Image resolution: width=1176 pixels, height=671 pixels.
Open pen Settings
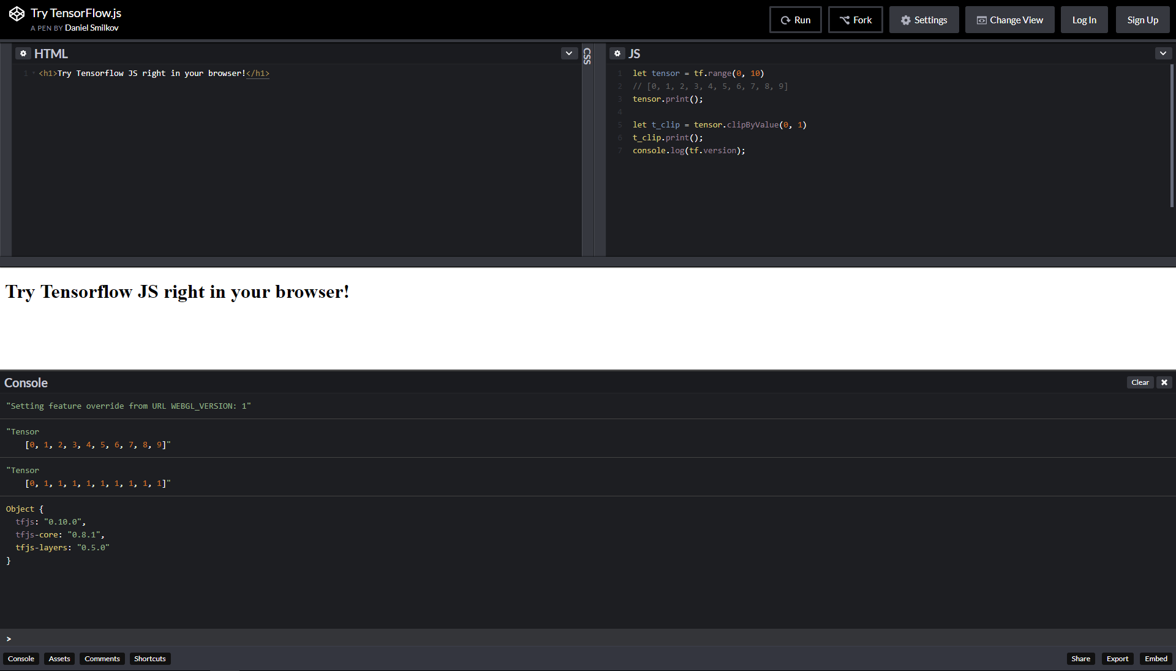coord(924,20)
